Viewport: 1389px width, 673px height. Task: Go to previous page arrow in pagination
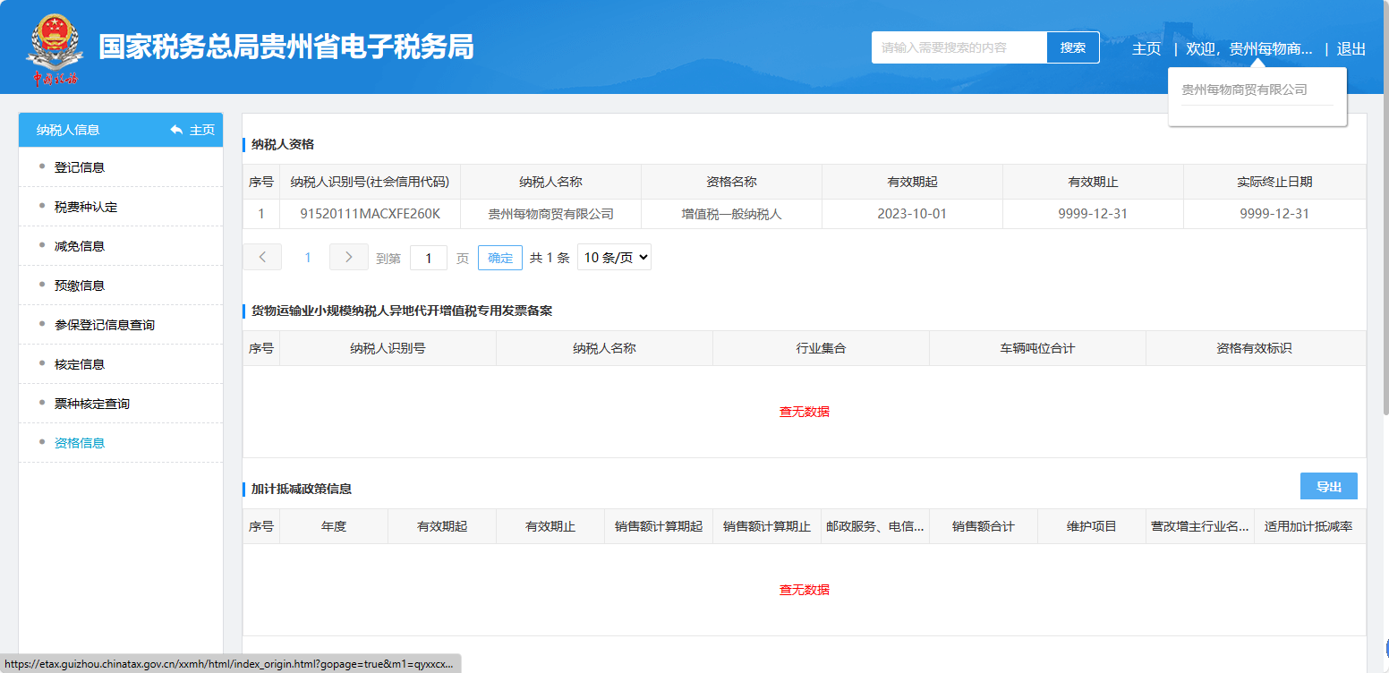tap(262, 257)
